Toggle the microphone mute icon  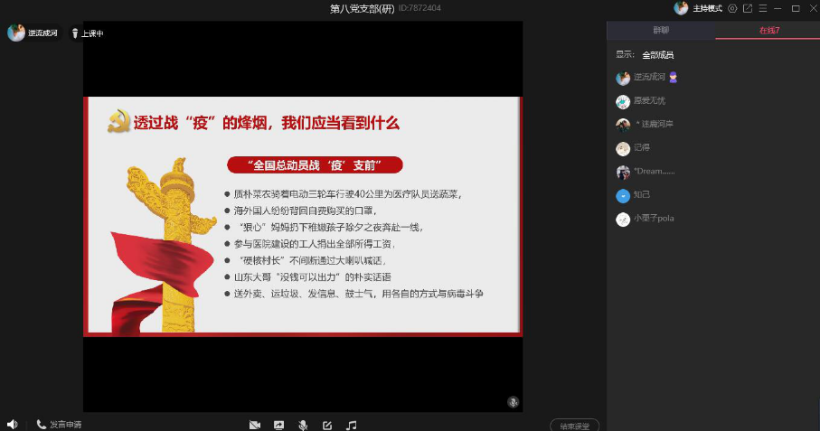(303, 425)
